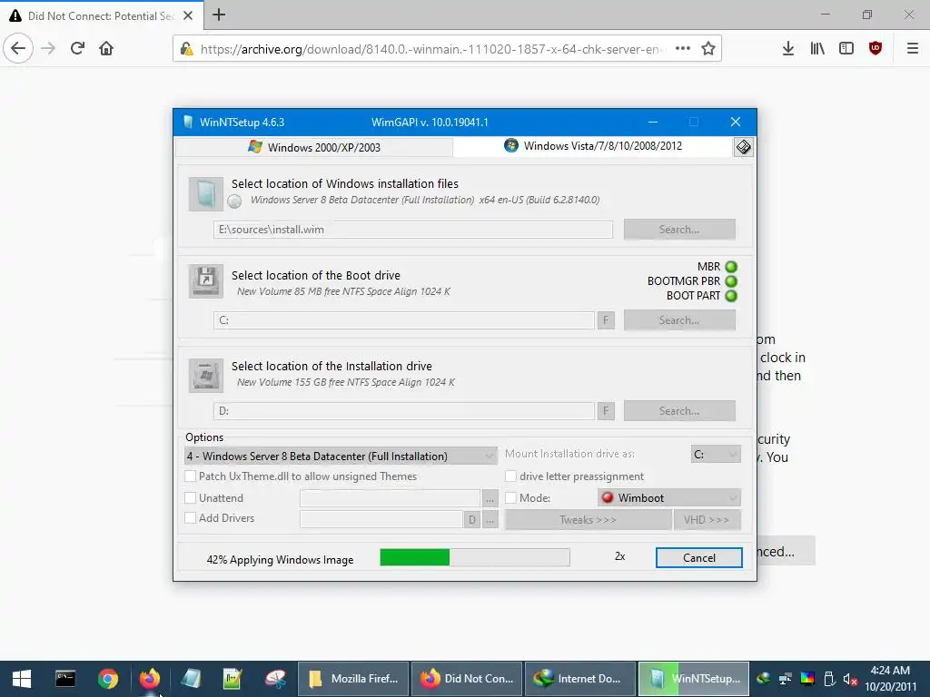Switch to Windows 2000/XP/2003 tab
Viewport: 930px width, 697px height.
pos(314,147)
